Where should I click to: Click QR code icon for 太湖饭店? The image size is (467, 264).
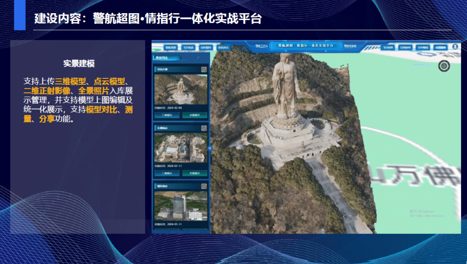pyautogui.click(x=204, y=129)
